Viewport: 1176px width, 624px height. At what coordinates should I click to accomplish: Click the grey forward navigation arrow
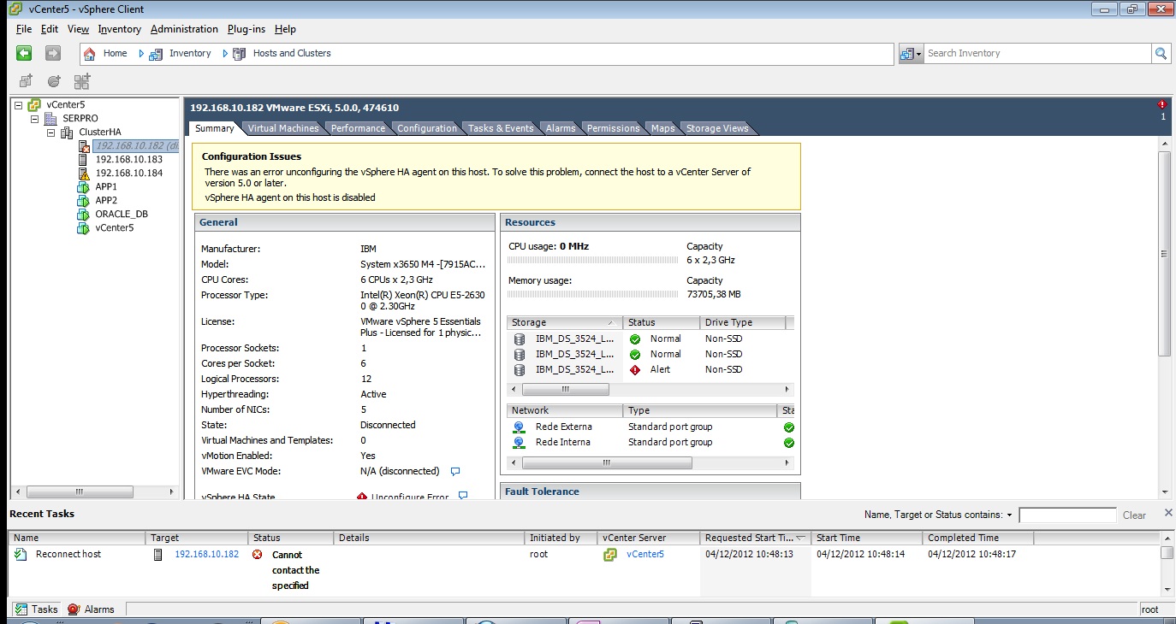[53, 53]
